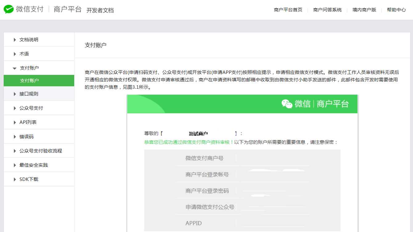The height and width of the screenshot is (232, 413).
Task: Go to 商户平台首页 link
Action: [x=288, y=10]
